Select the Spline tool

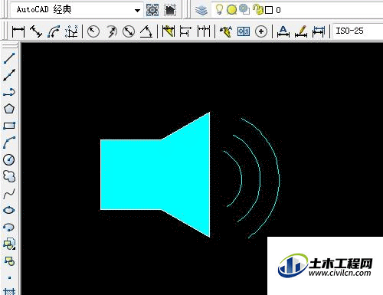(9, 194)
